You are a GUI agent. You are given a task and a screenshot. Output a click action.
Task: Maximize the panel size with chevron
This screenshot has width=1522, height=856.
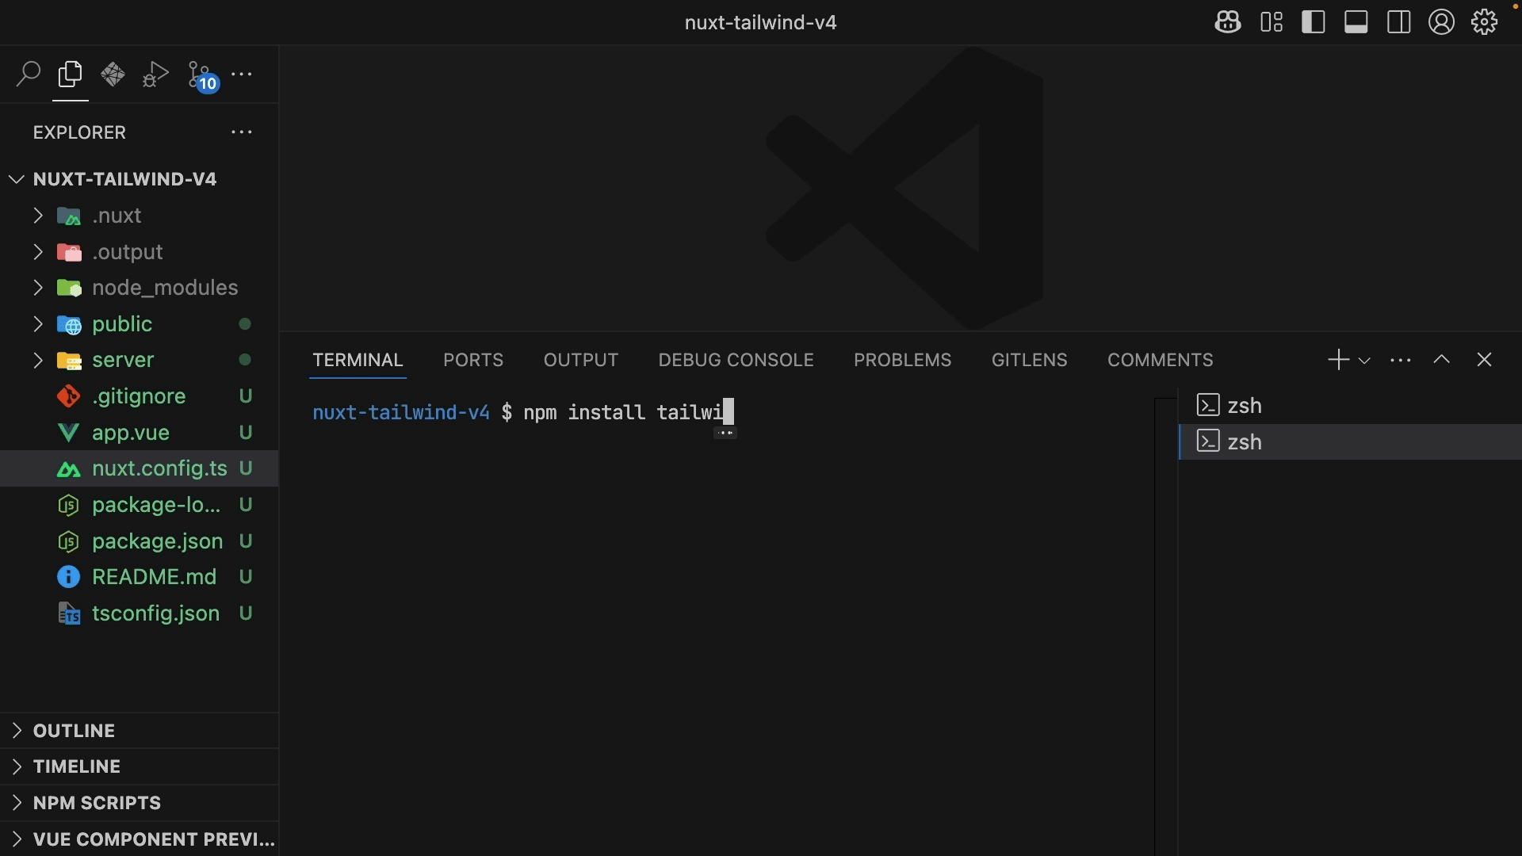pyautogui.click(x=1442, y=360)
